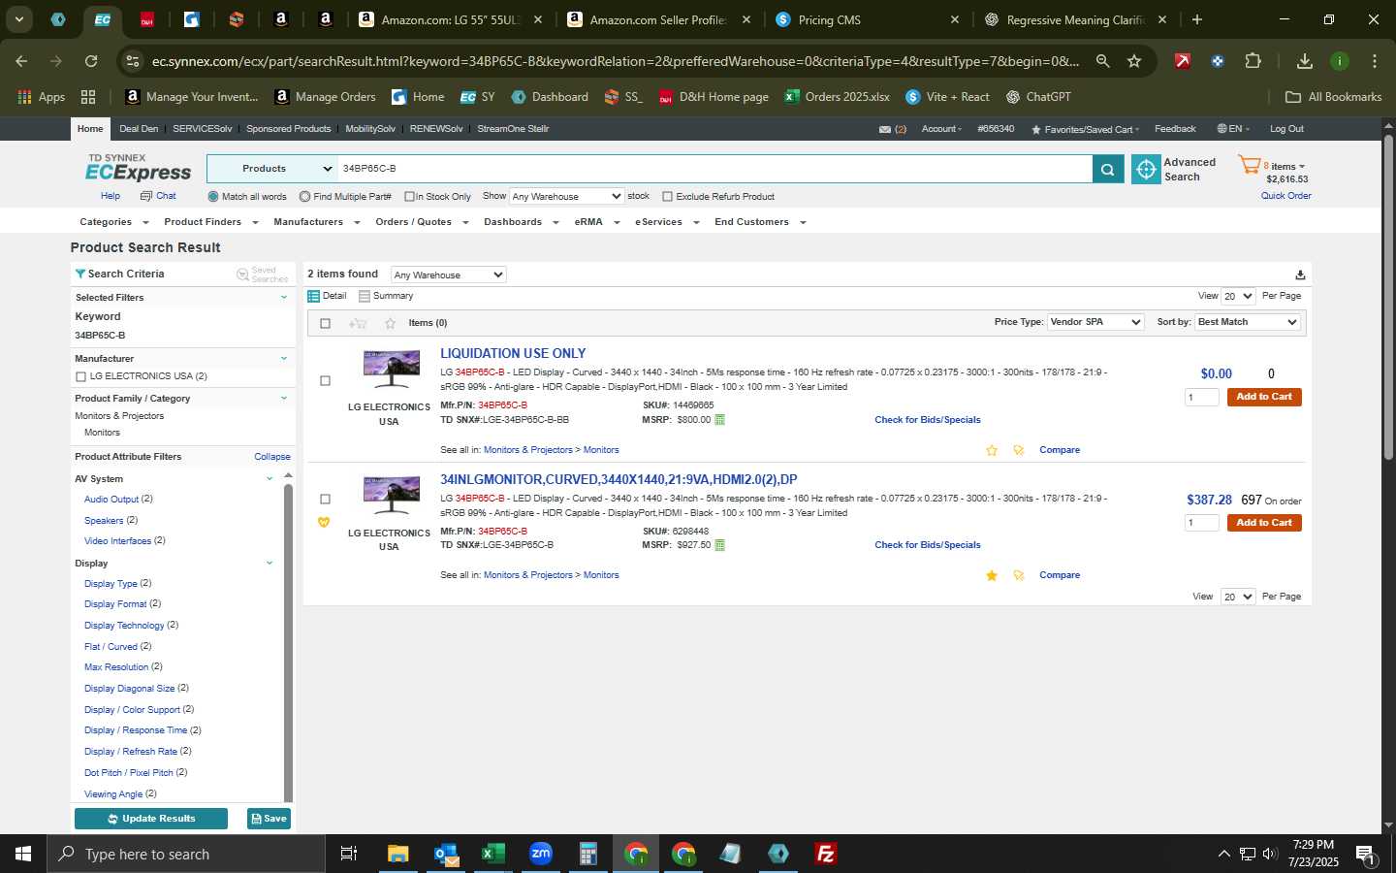The width and height of the screenshot is (1396, 873).
Task: Click tag icon beside Compare in second result
Action: tap(1018, 575)
